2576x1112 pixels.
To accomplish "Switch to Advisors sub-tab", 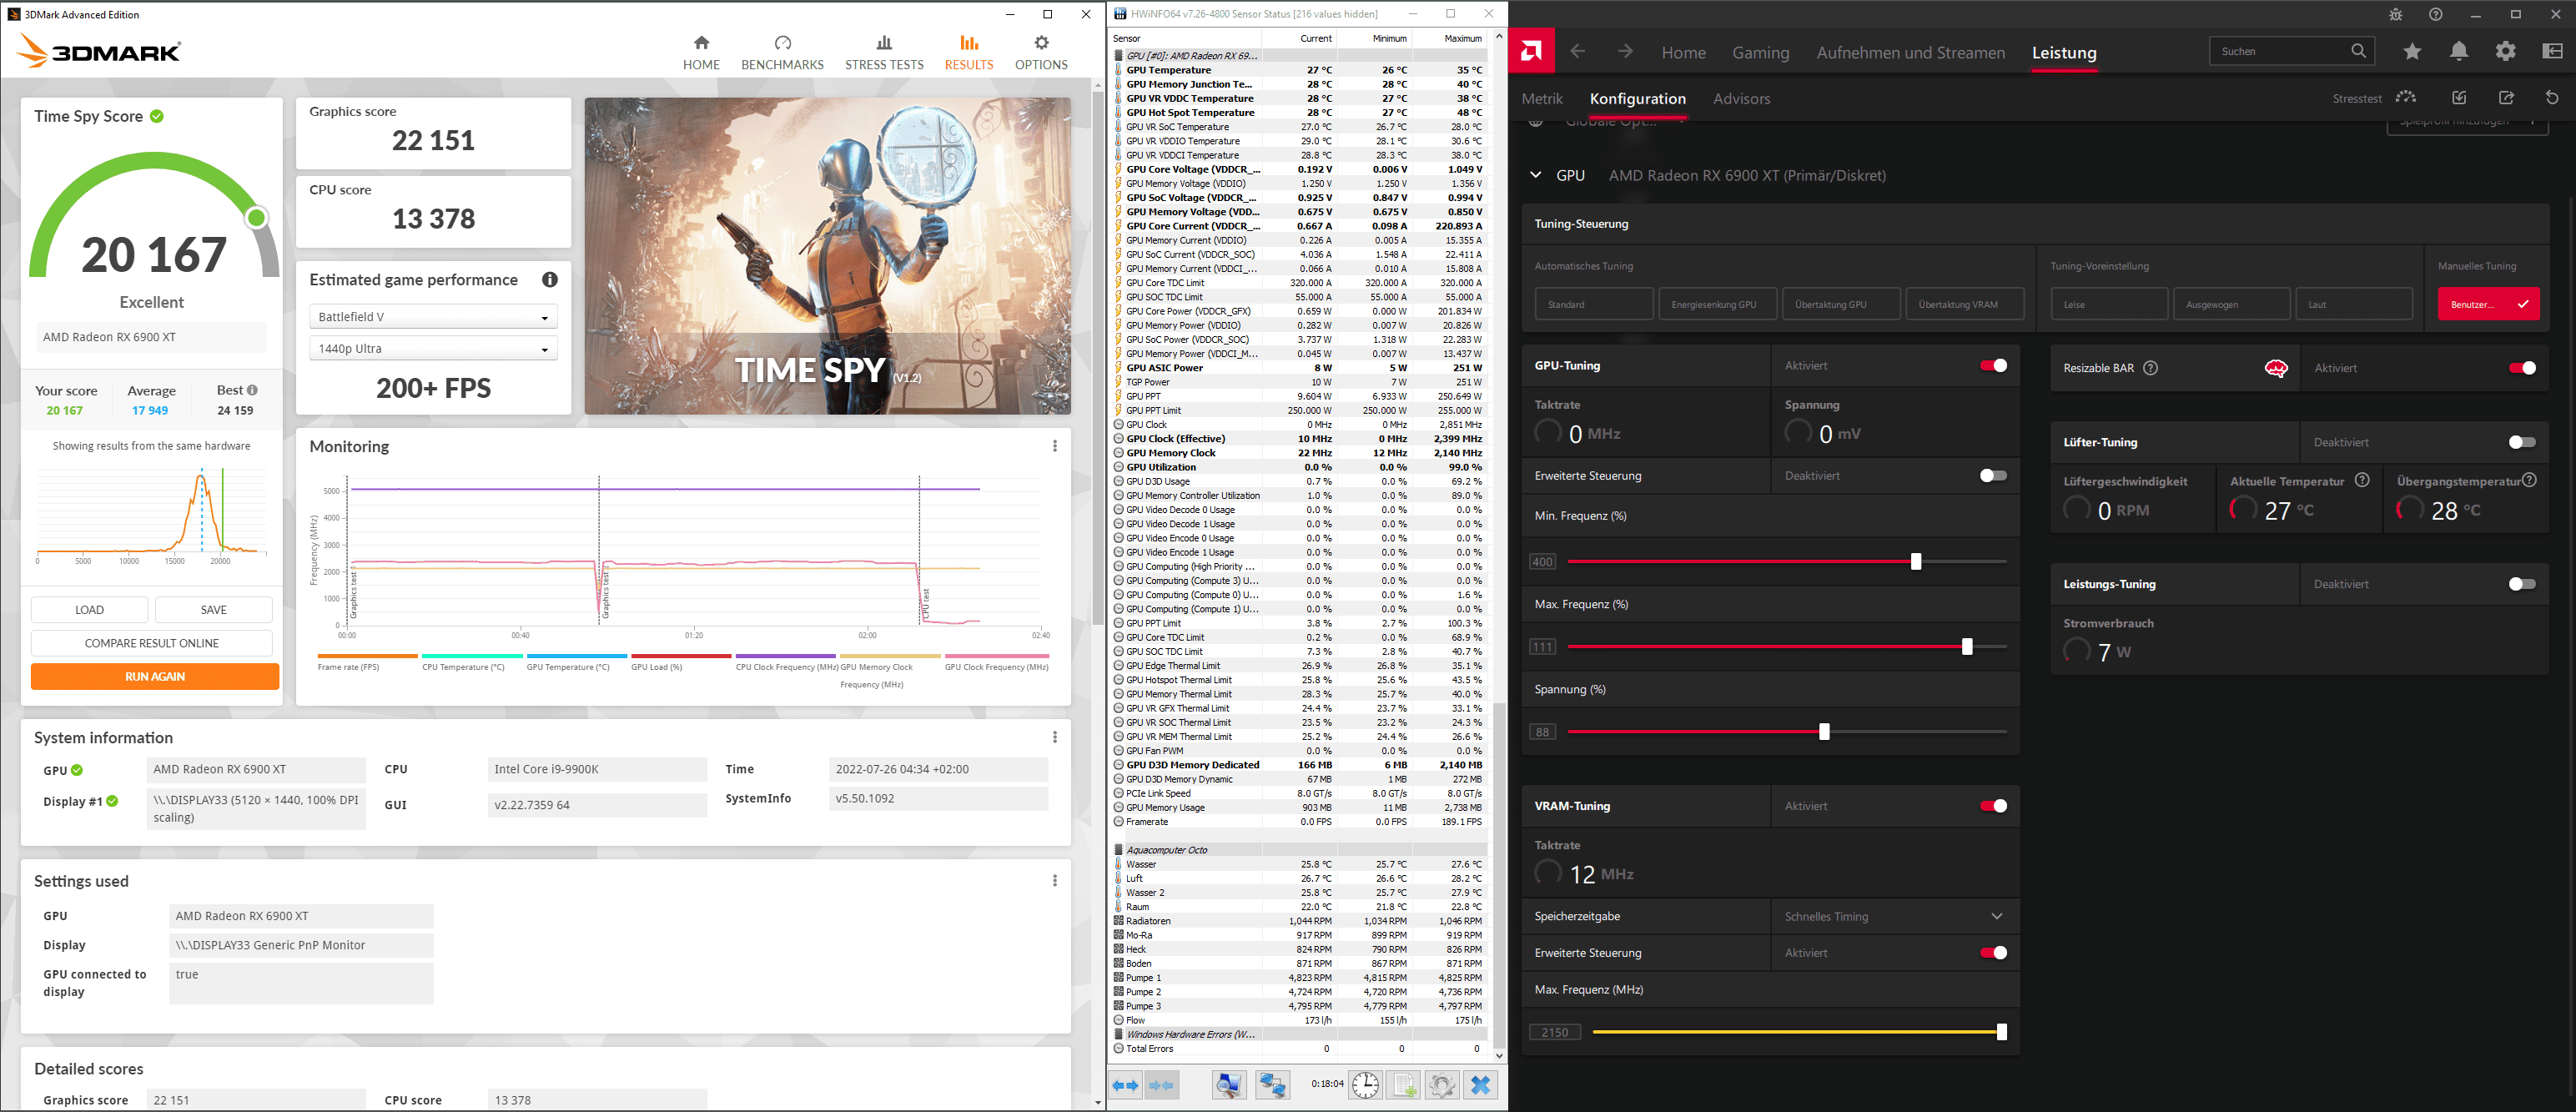I will tap(1741, 99).
